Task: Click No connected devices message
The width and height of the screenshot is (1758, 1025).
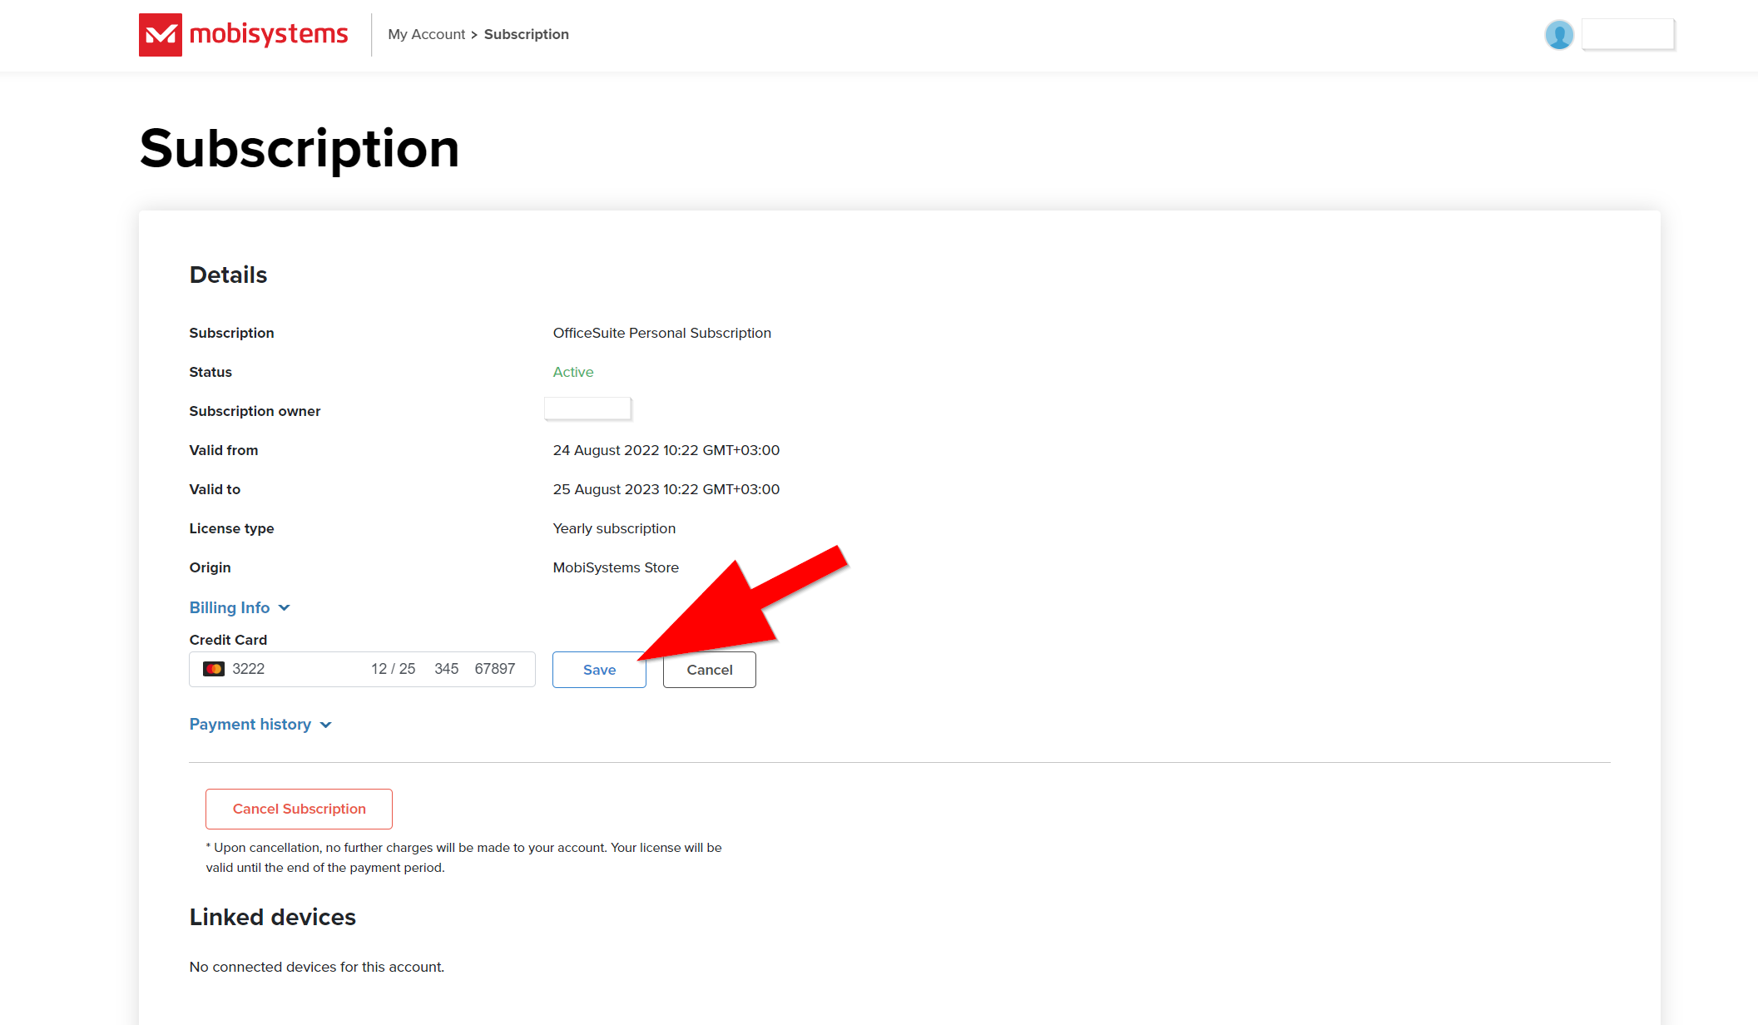Action: [x=317, y=967]
